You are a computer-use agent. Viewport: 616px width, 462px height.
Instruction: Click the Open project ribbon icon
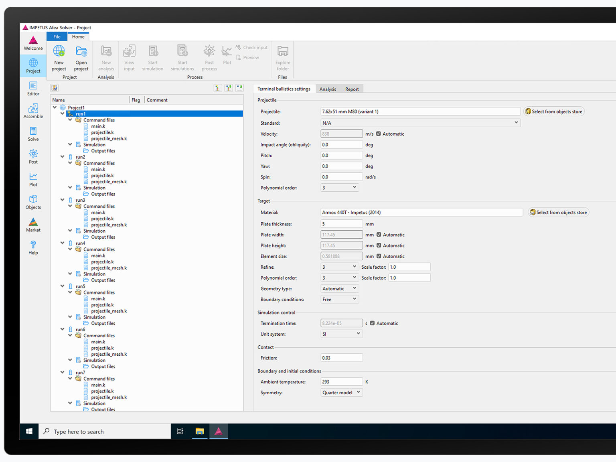point(81,58)
